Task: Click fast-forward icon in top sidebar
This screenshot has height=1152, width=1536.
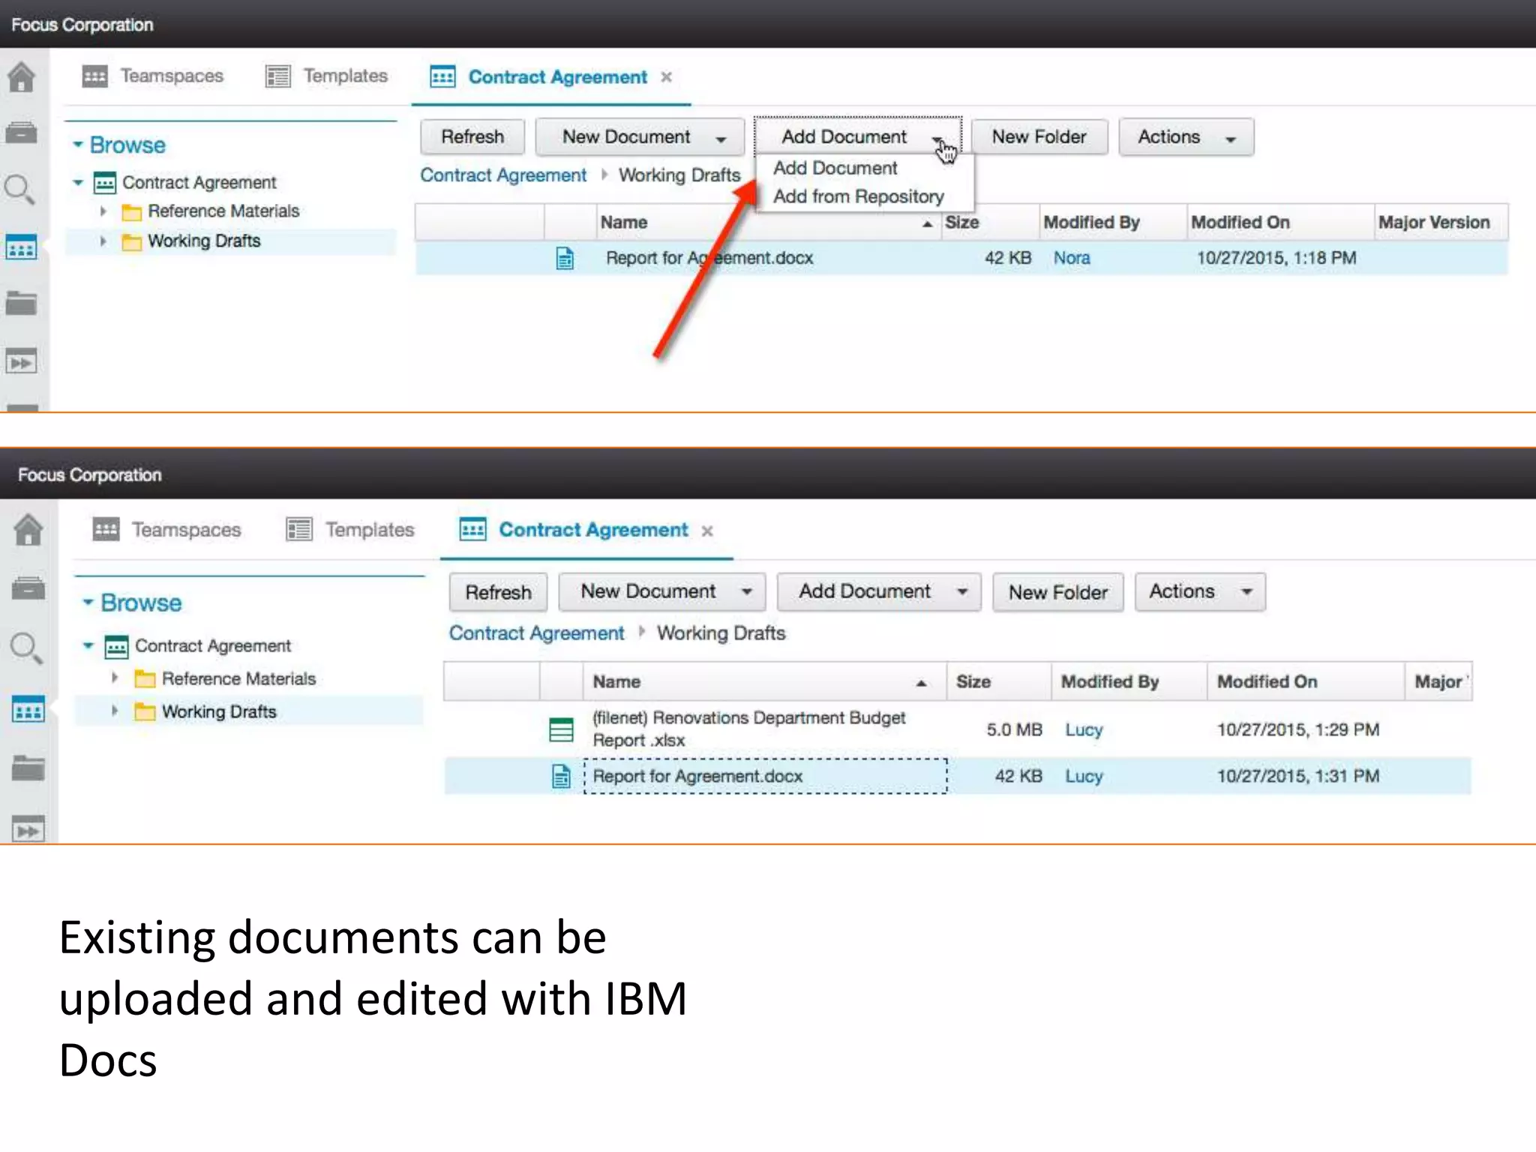Action: pos(21,362)
